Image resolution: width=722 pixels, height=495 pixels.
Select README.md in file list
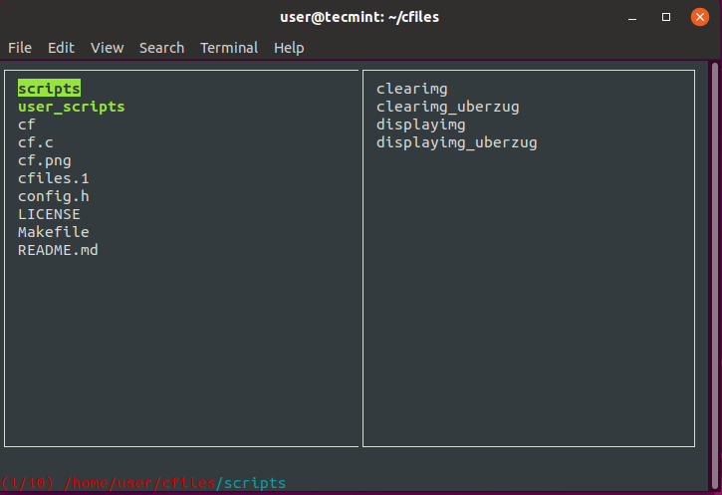(x=58, y=250)
